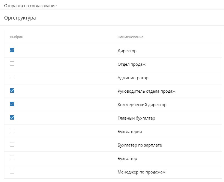Select the Отдел продаж row label
224x182 pixels.
[x=131, y=64]
